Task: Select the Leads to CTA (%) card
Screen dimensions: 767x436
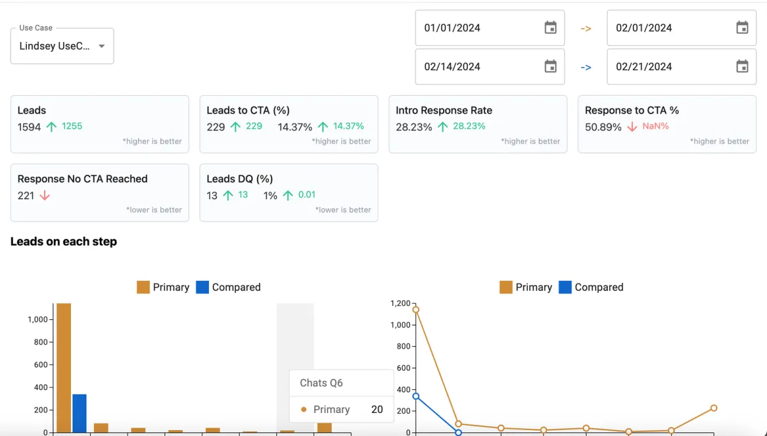Action: [x=289, y=124]
